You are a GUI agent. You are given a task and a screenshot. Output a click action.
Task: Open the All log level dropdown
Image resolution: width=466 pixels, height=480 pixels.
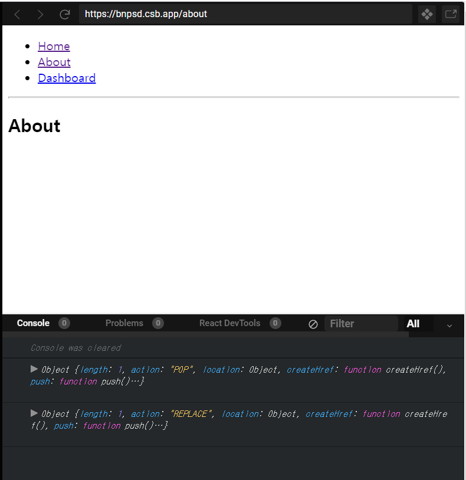(418, 324)
